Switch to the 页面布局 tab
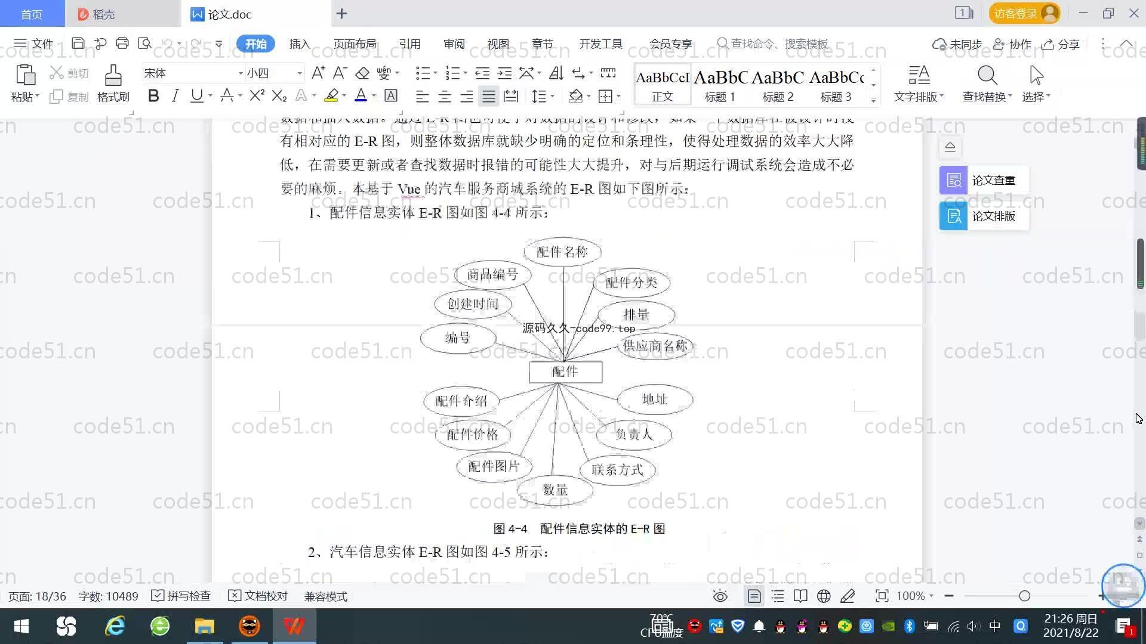Screen dimensions: 1146x644 click(355, 44)
